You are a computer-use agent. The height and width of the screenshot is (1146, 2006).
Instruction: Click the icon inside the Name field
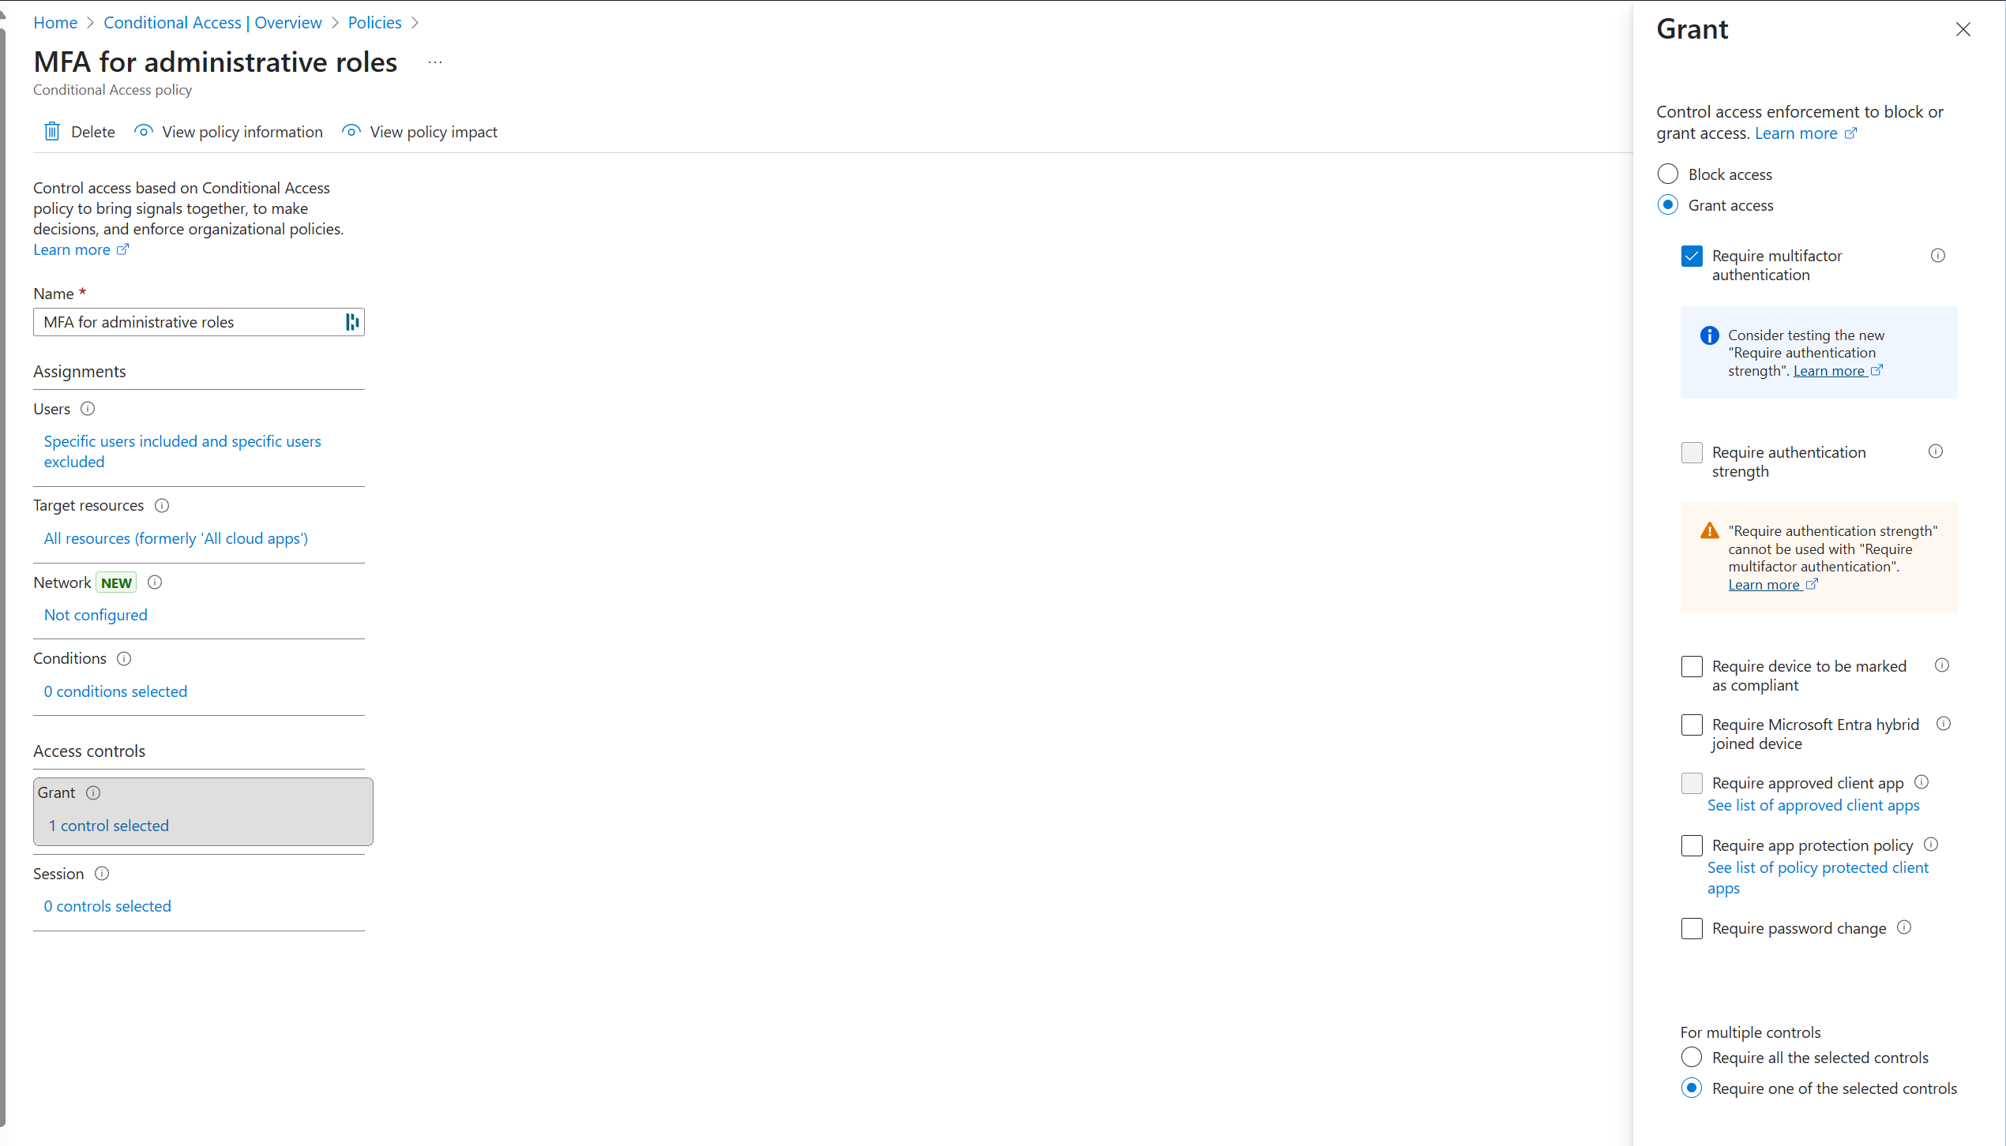pyautogui.click(x=352, y=322)
